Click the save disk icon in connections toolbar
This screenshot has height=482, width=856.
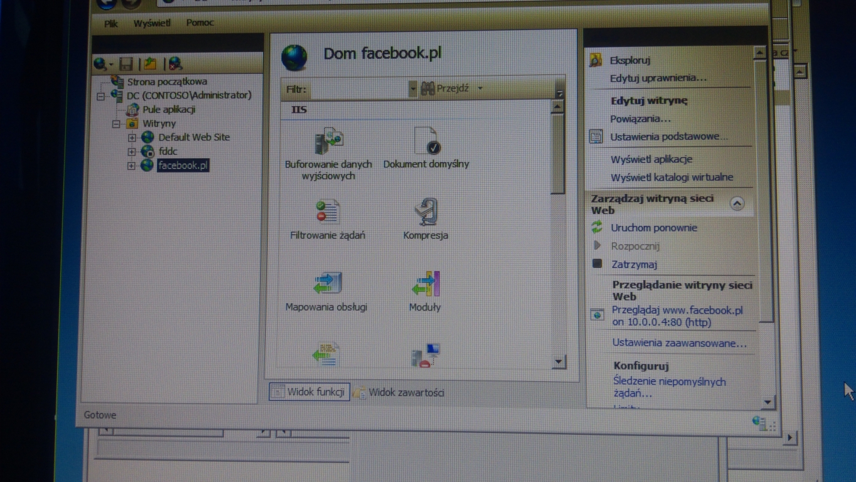(126, 63)
